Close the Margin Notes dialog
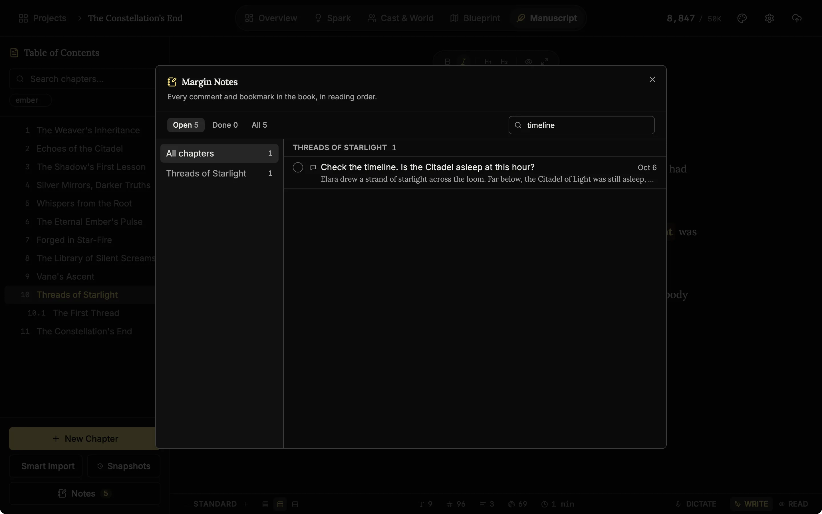The width and height of the screenshot is (822, 514). pos(652,79)
